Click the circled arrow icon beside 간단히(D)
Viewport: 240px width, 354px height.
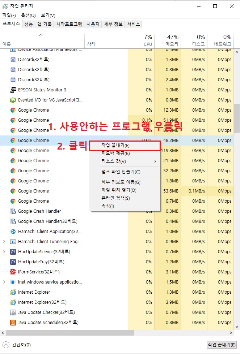[6, 345]
